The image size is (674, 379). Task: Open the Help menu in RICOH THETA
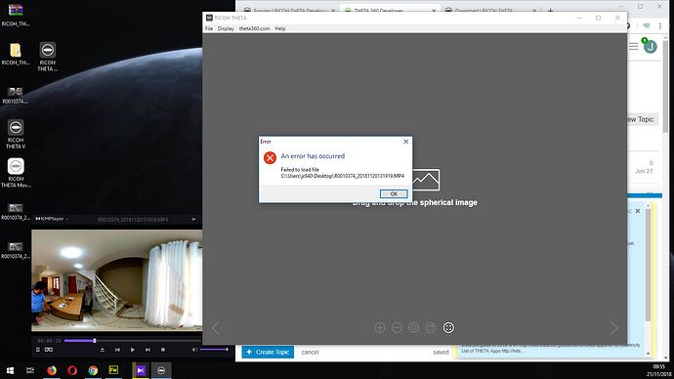(x=280, y=28)
